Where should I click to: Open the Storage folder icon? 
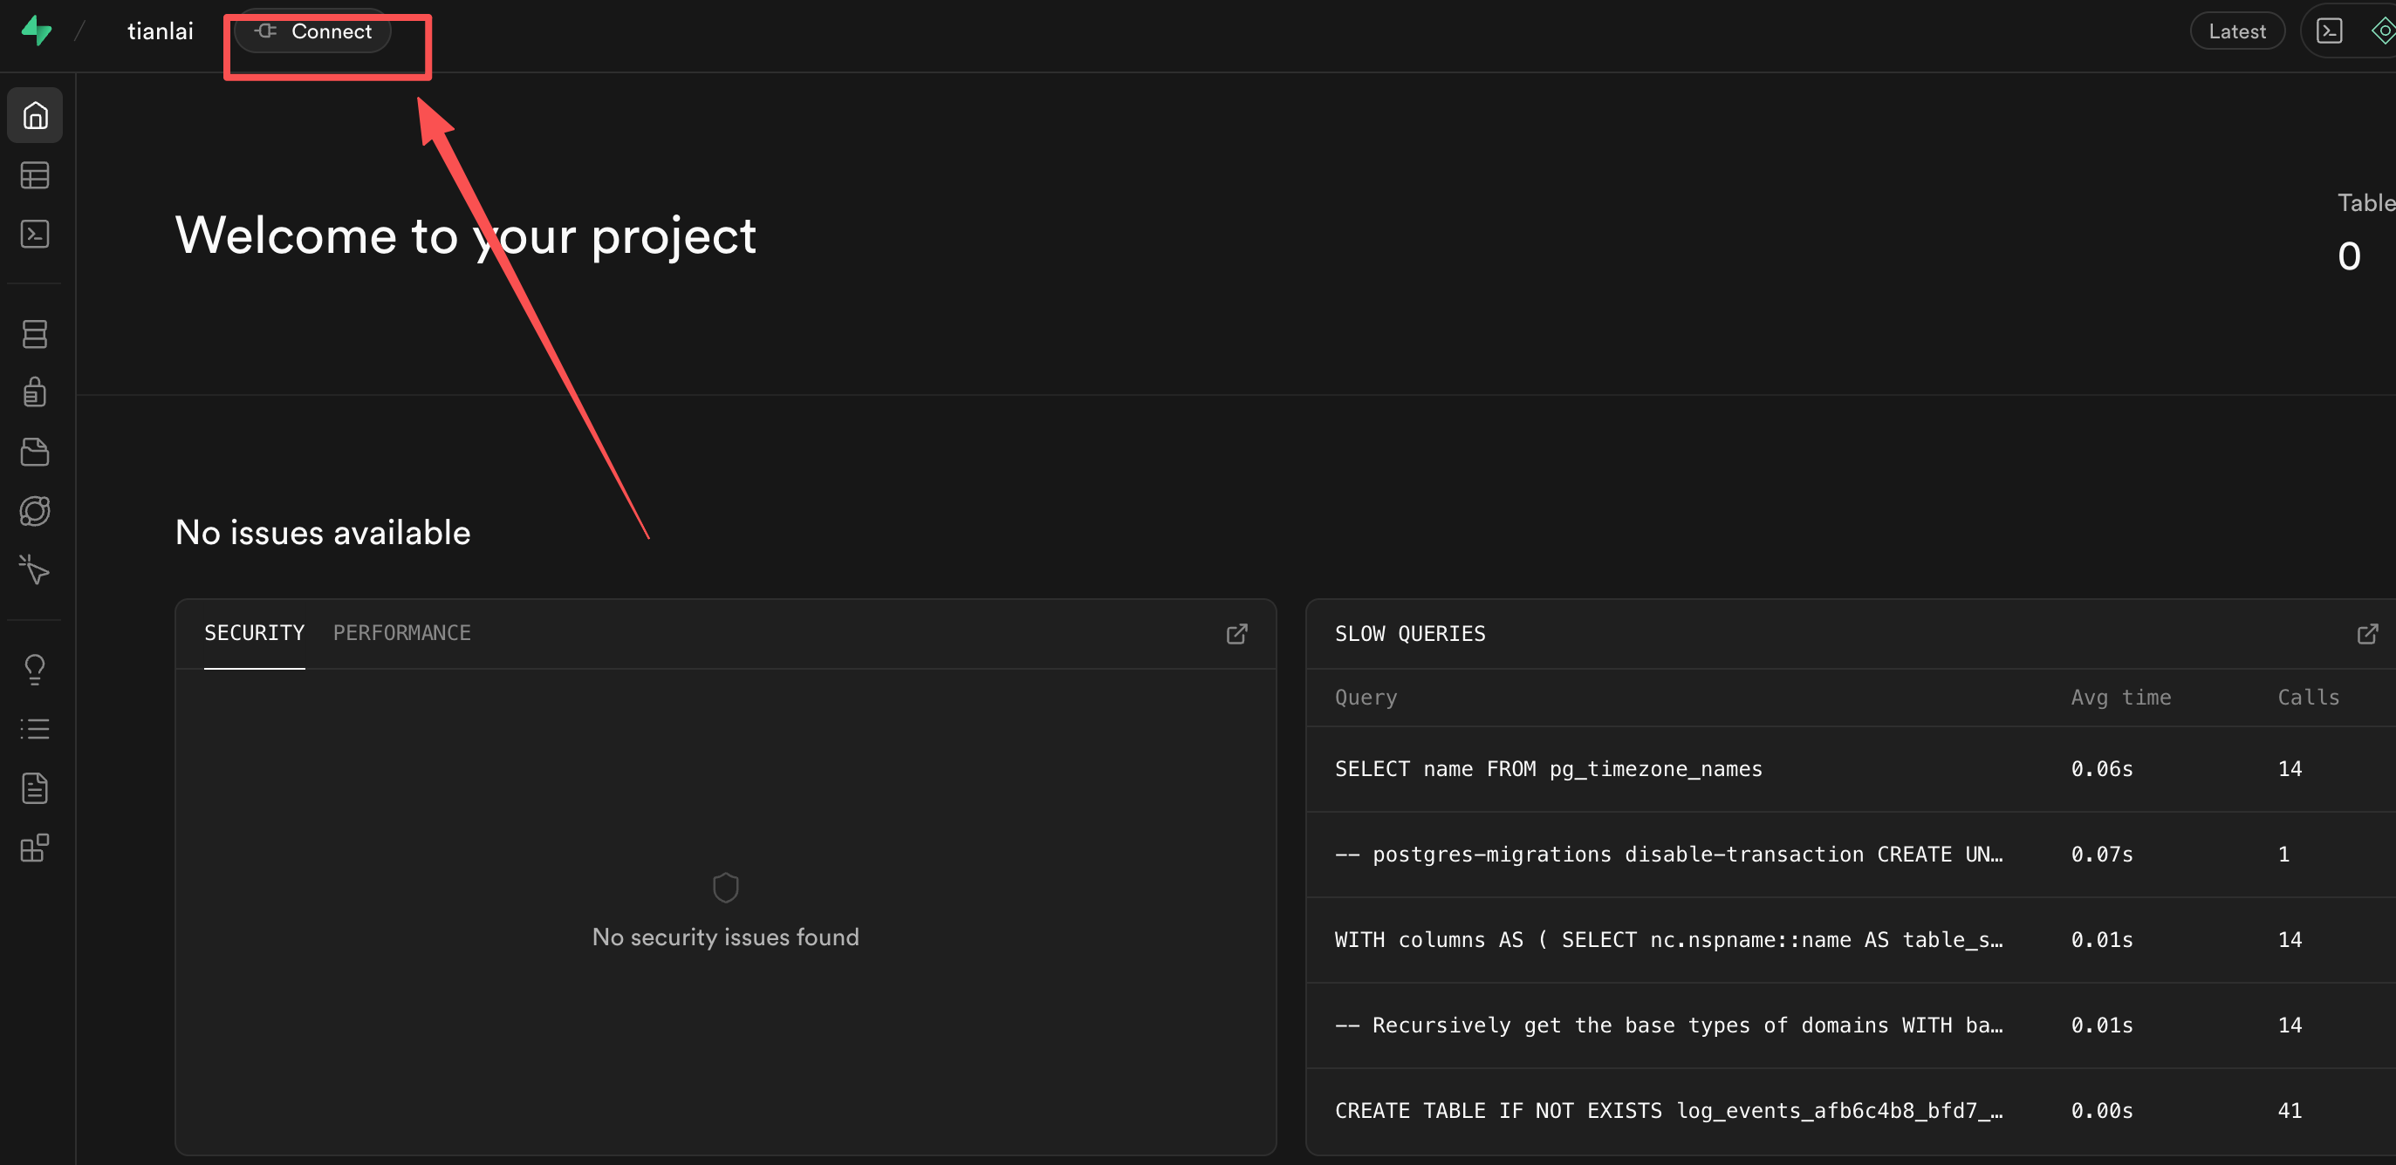coord(34,452)
